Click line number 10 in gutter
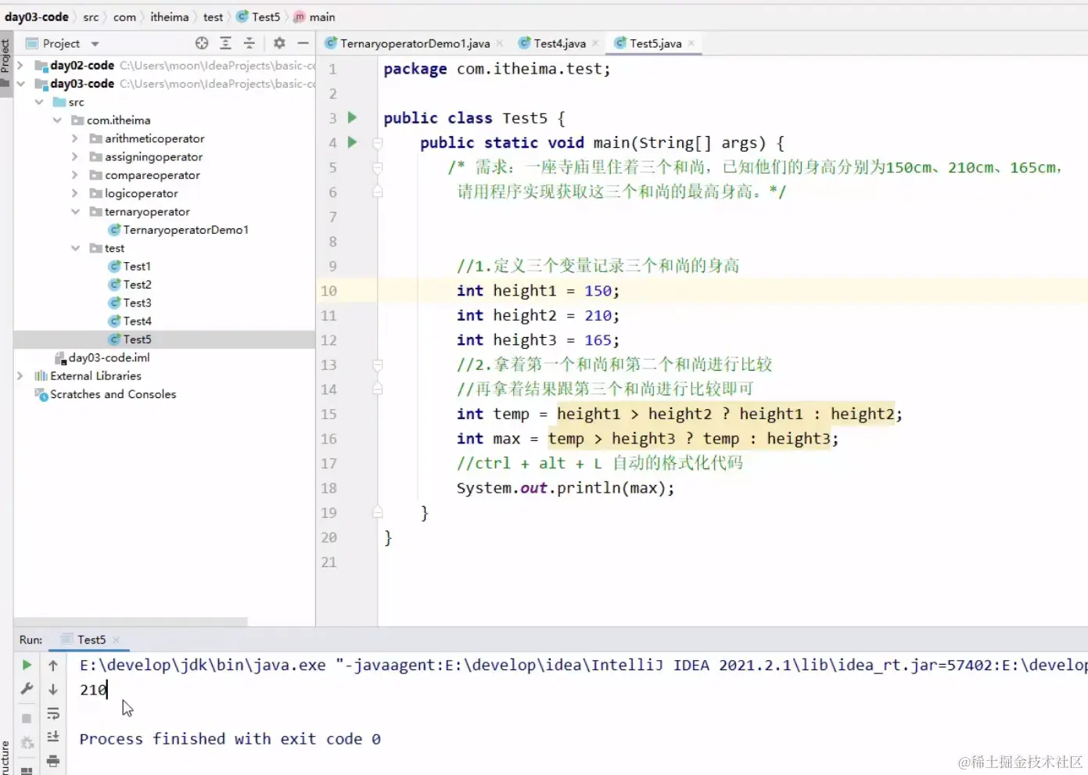Viewport: 1088px width, 775px height. 329,291
